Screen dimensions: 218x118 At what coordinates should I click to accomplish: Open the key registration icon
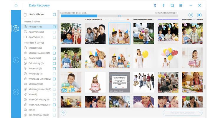coord(155,5)
